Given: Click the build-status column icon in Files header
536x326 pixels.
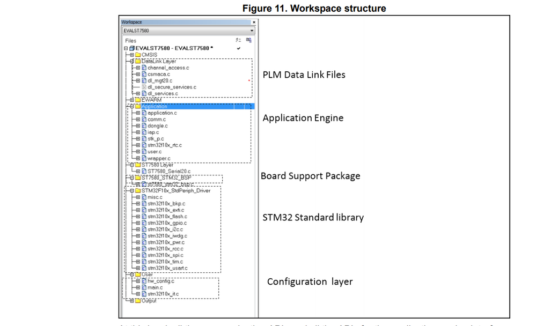Looking at the screenshot, I should click(249, 40).
